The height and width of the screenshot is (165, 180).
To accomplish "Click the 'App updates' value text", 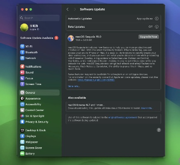I will [x=145, y=19].
